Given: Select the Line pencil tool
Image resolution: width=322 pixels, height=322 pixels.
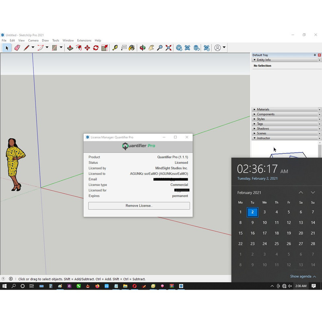Looking at the screenshot, I should [27, 48].
